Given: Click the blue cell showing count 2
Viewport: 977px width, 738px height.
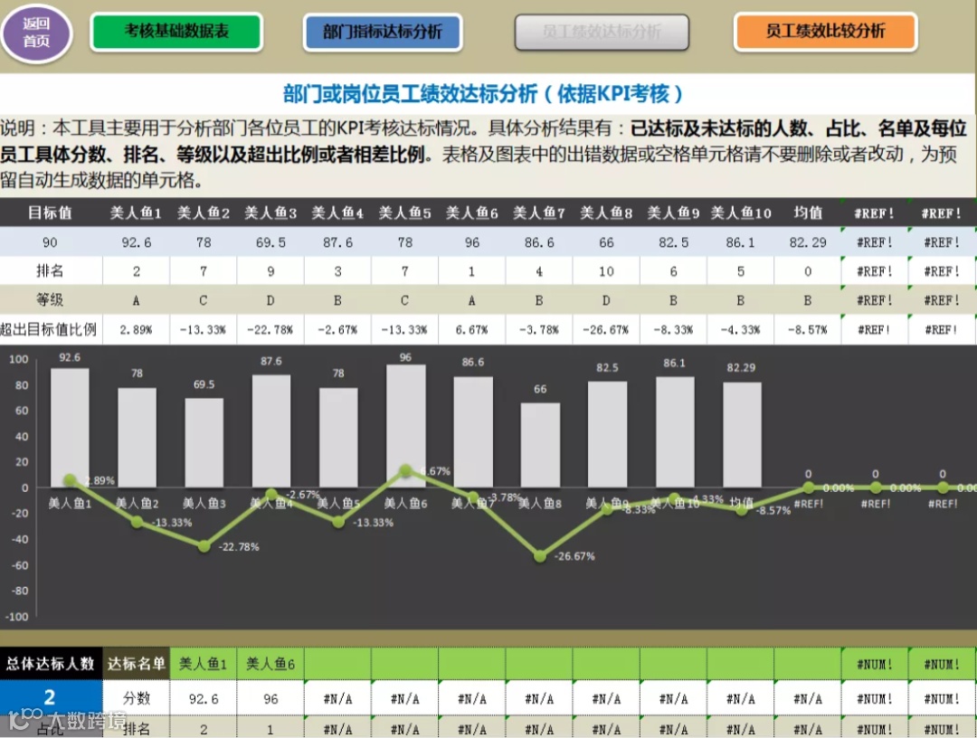Looking at the screenshot, I should pyautogui.click(x=50, y=697).
